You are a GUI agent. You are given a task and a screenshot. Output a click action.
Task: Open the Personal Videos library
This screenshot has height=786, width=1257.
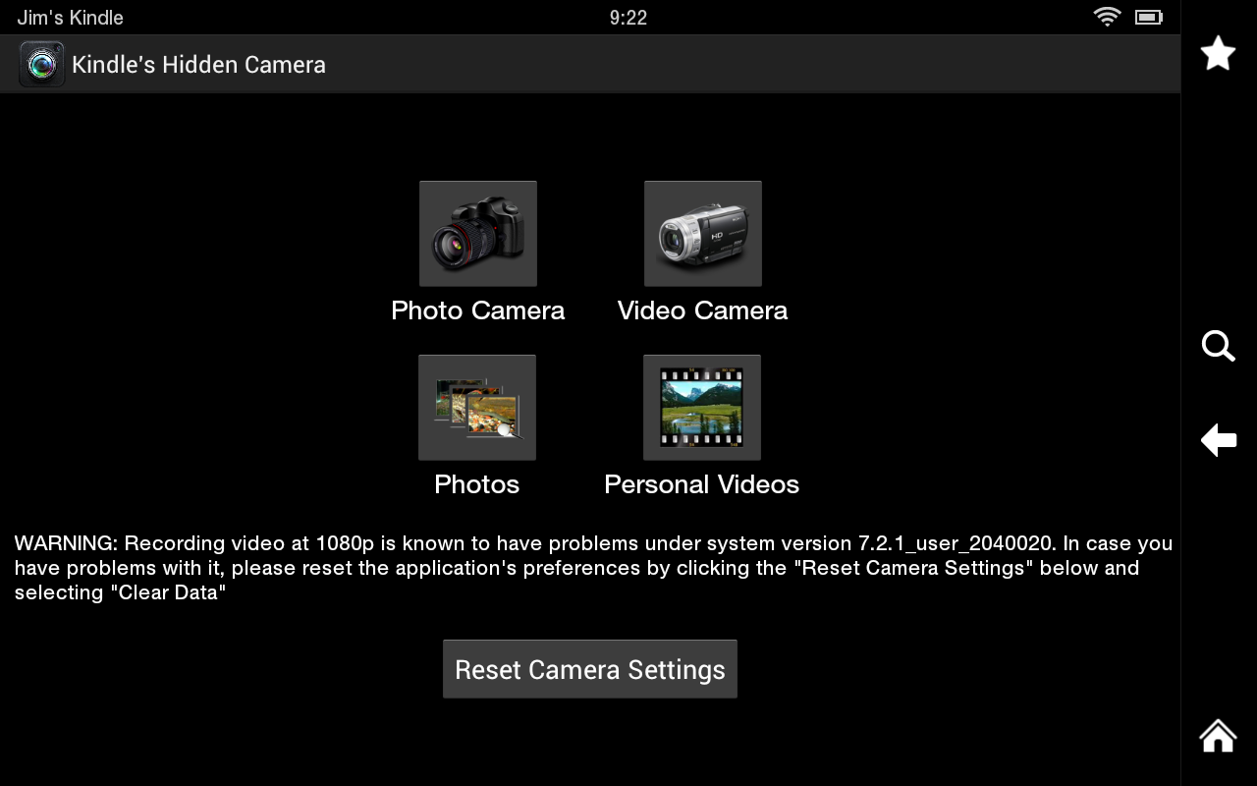tap(701, 407)
